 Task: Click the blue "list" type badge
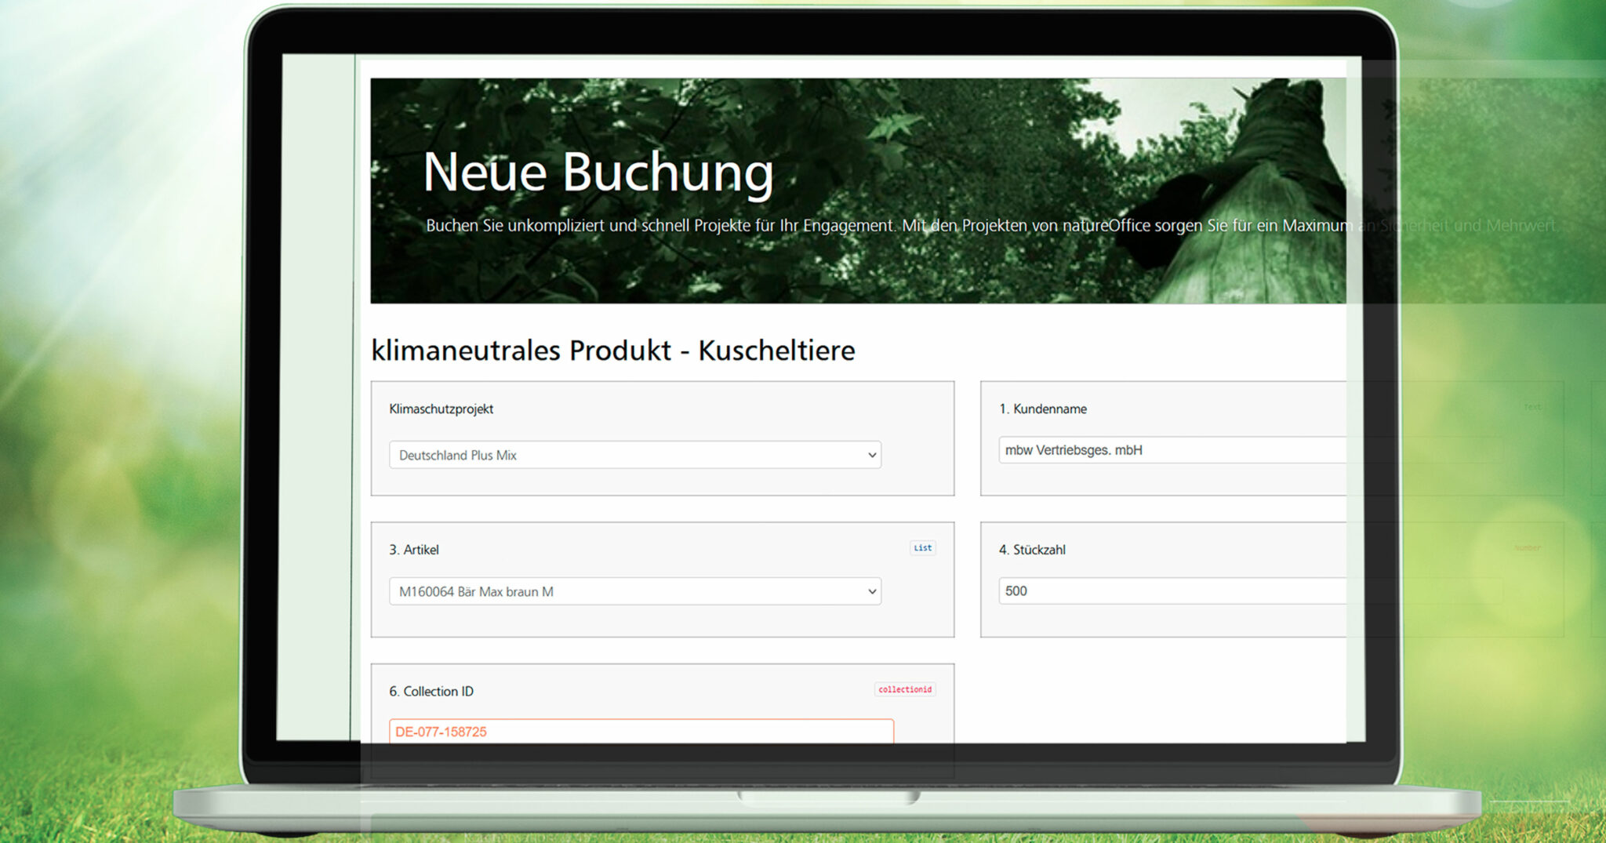[x=922, y=548]
